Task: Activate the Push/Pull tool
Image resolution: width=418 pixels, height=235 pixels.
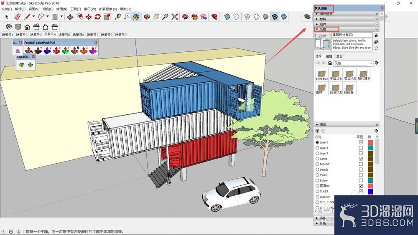Action: [70, 17]
